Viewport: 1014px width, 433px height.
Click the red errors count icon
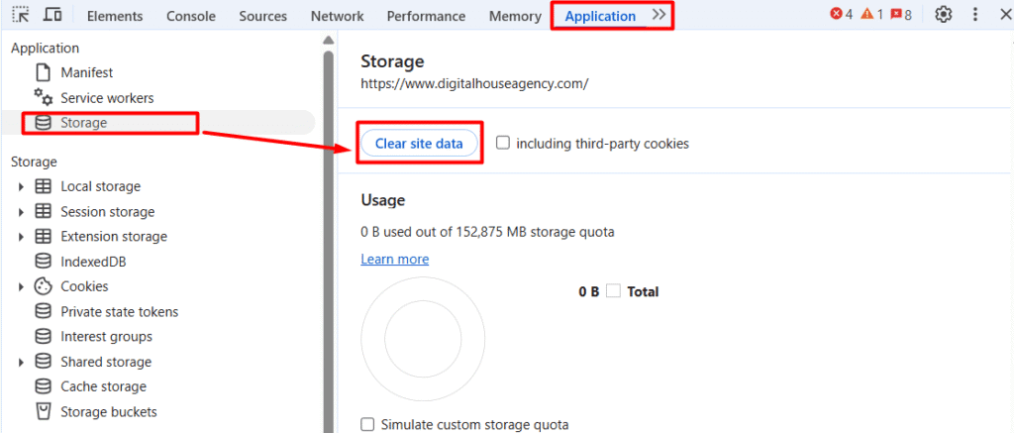[836, 15]
